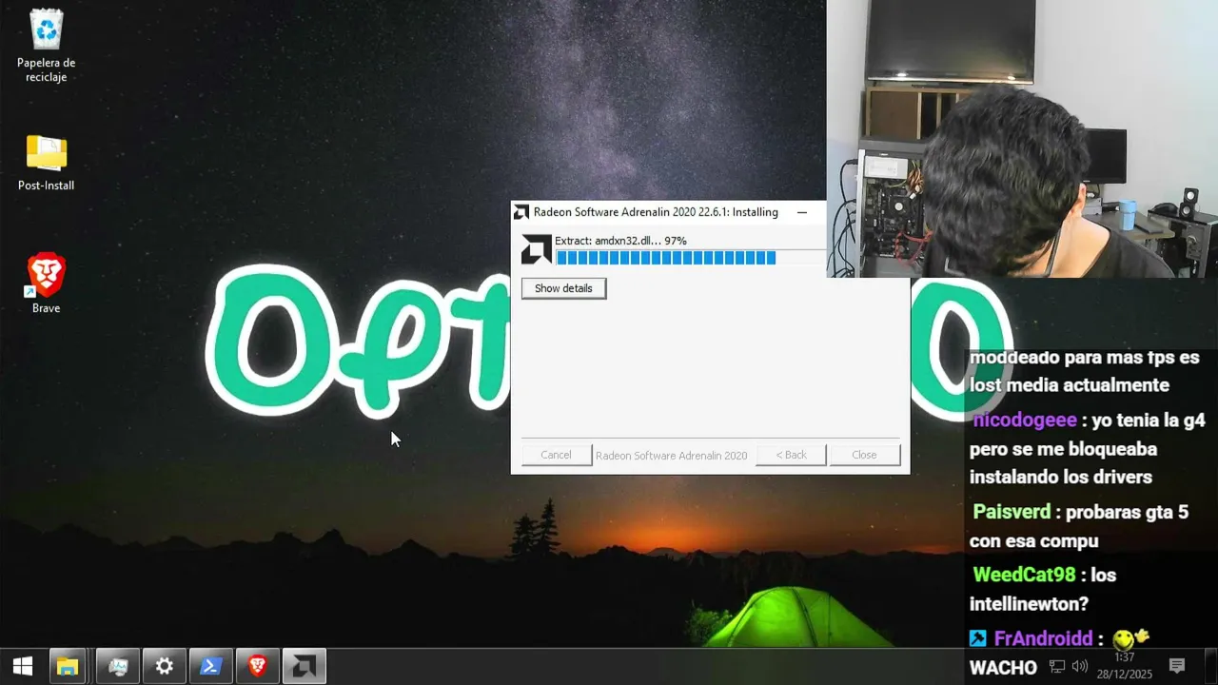1218x685 pixels.
Task: Click the Show details button
Action: (x=563, y=288)
